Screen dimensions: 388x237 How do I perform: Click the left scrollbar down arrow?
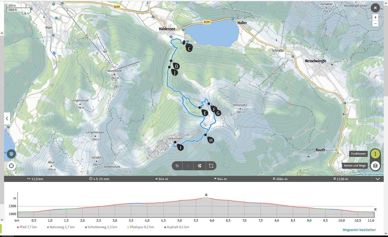point(2,220)
